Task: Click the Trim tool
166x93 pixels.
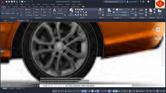Action: coord(43,9)
